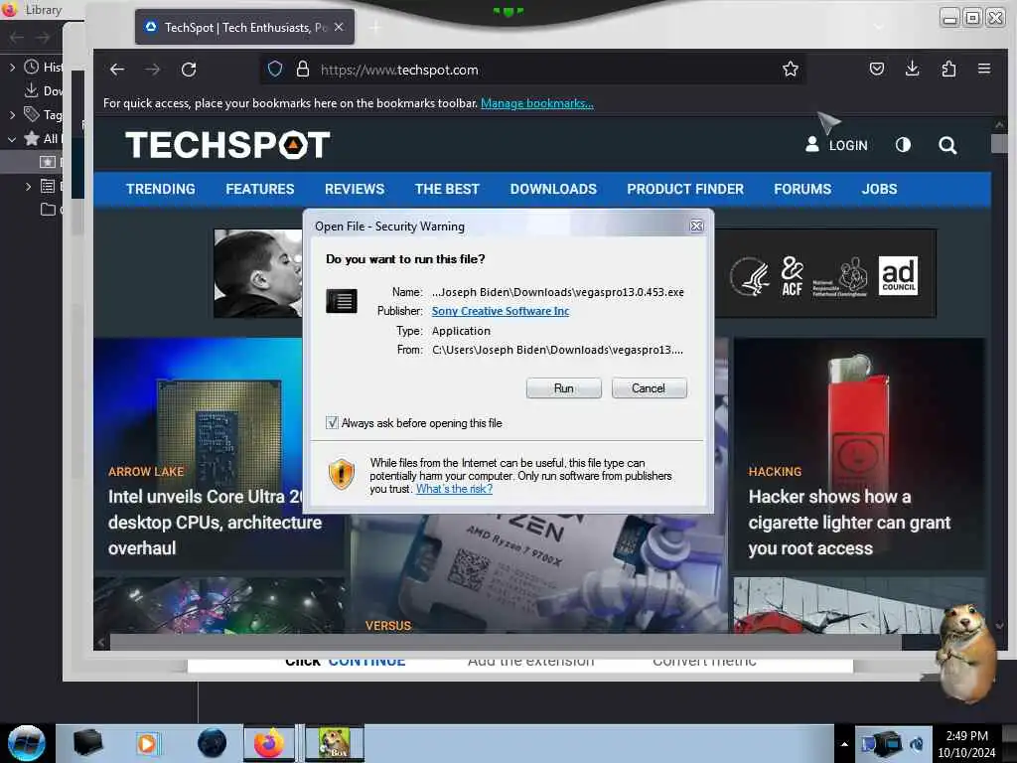The image size is (1017, 763).
Task: Select the TechSpot browser tab
Action: [x=244, y=27]
